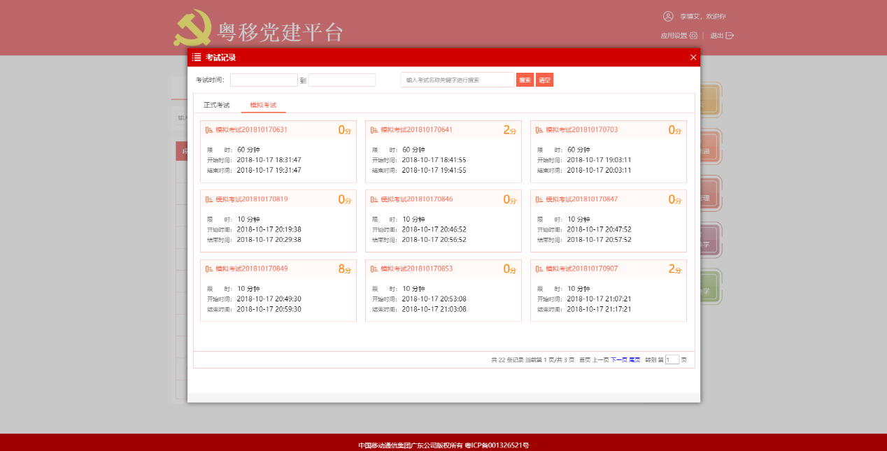Screen dimensions: 887x451
Task: Click the gear icon next to 应用设置
Action: 693,36
